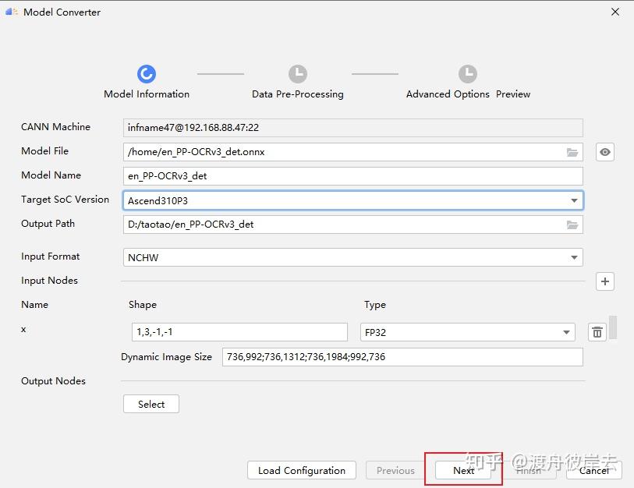The width and height of the screenshot is (634, 488).
Task: Delete input node x with trash icon
Action: [597, 332]
